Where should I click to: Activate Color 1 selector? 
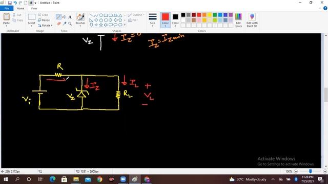click(x=165, y=20)
